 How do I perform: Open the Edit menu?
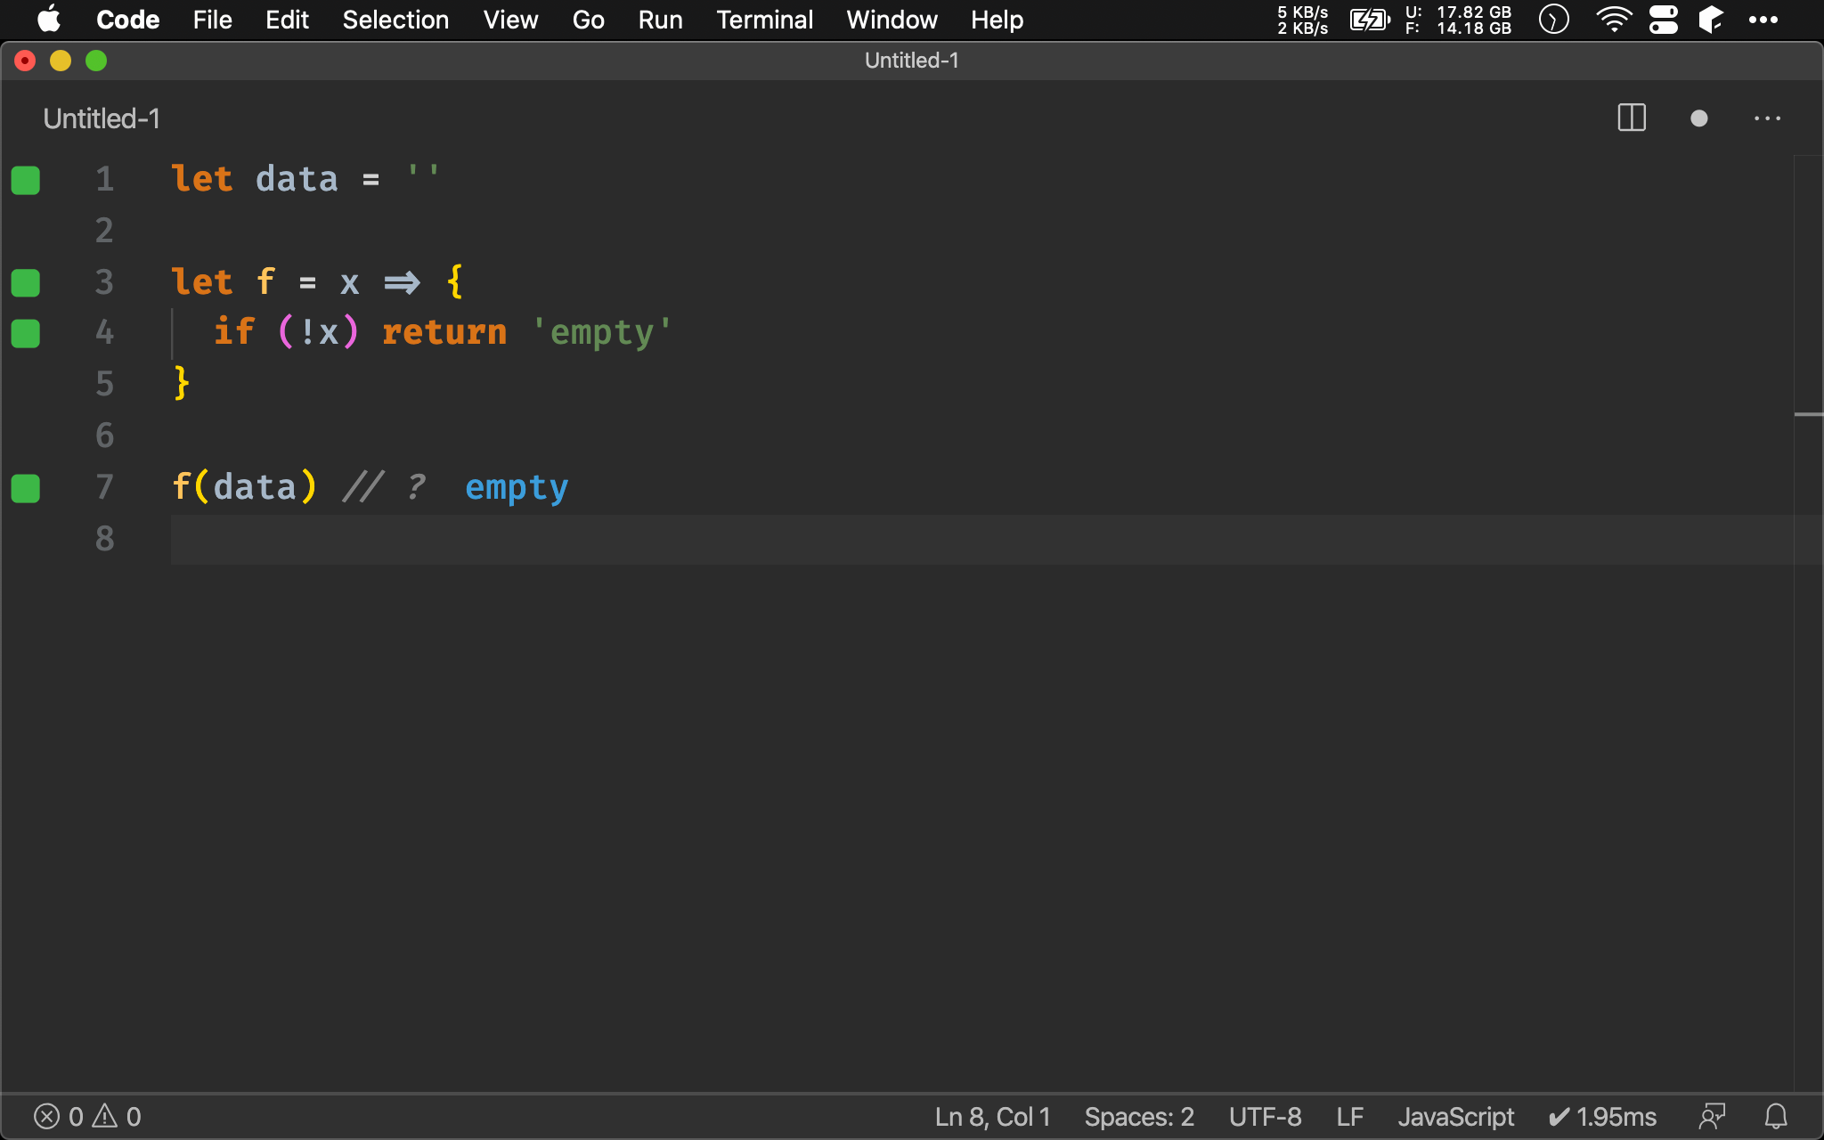pyautogui.click(x=287, y=20)
